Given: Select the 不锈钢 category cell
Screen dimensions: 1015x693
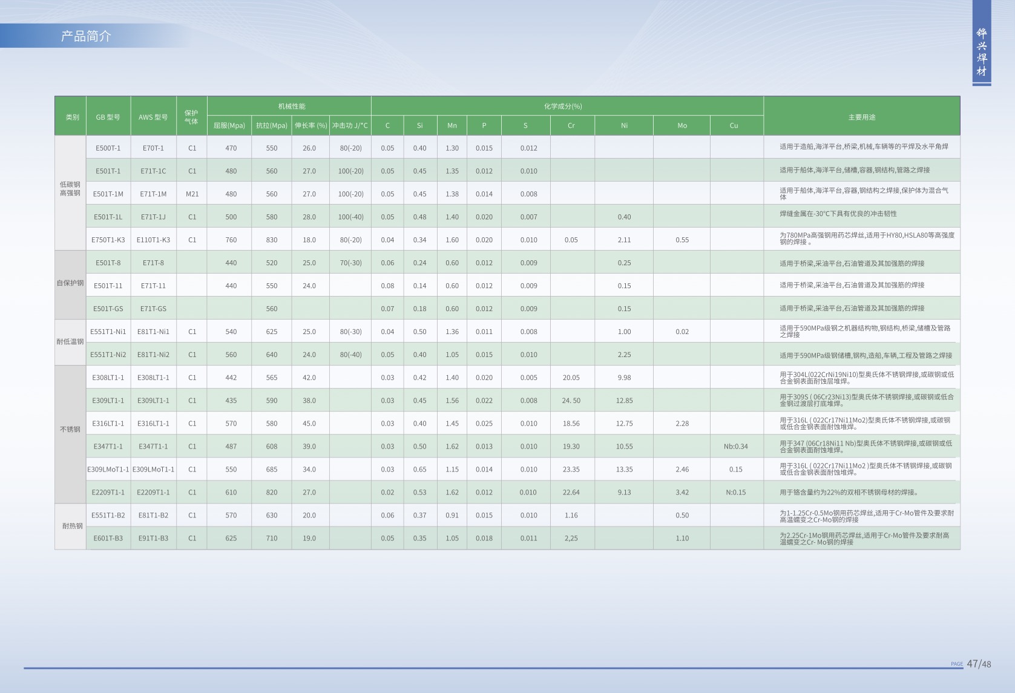Looking at the screenshot, I should click(x=70, y=430).
